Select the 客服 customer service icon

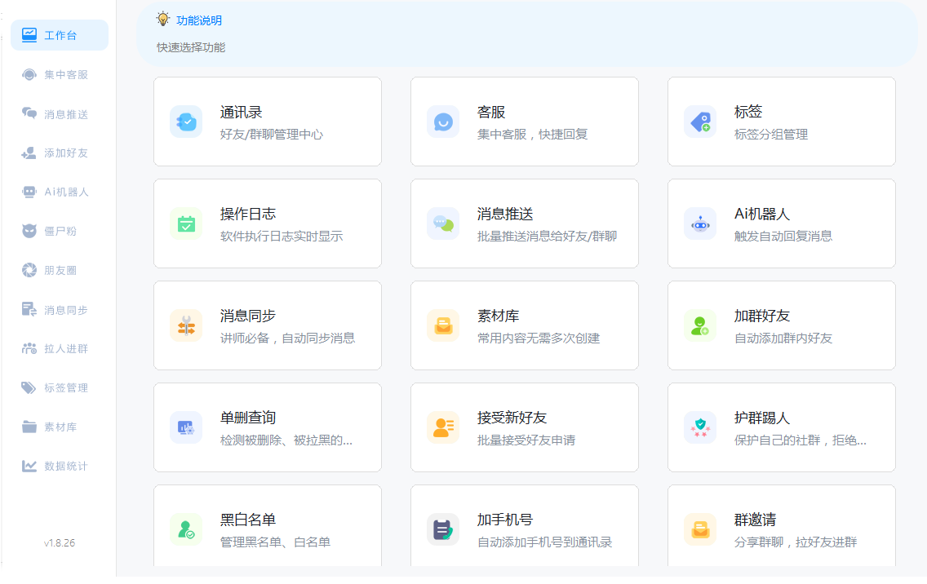click(x=443, y=121)
